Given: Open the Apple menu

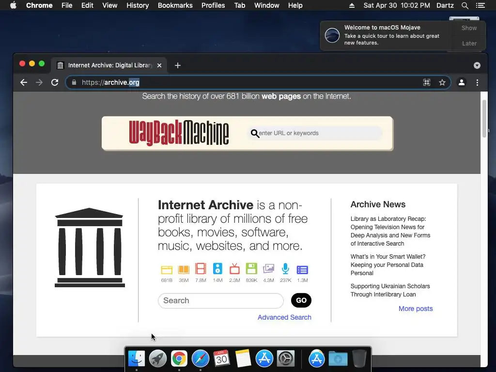Looking at the screenshot, I should pos(13,5).
